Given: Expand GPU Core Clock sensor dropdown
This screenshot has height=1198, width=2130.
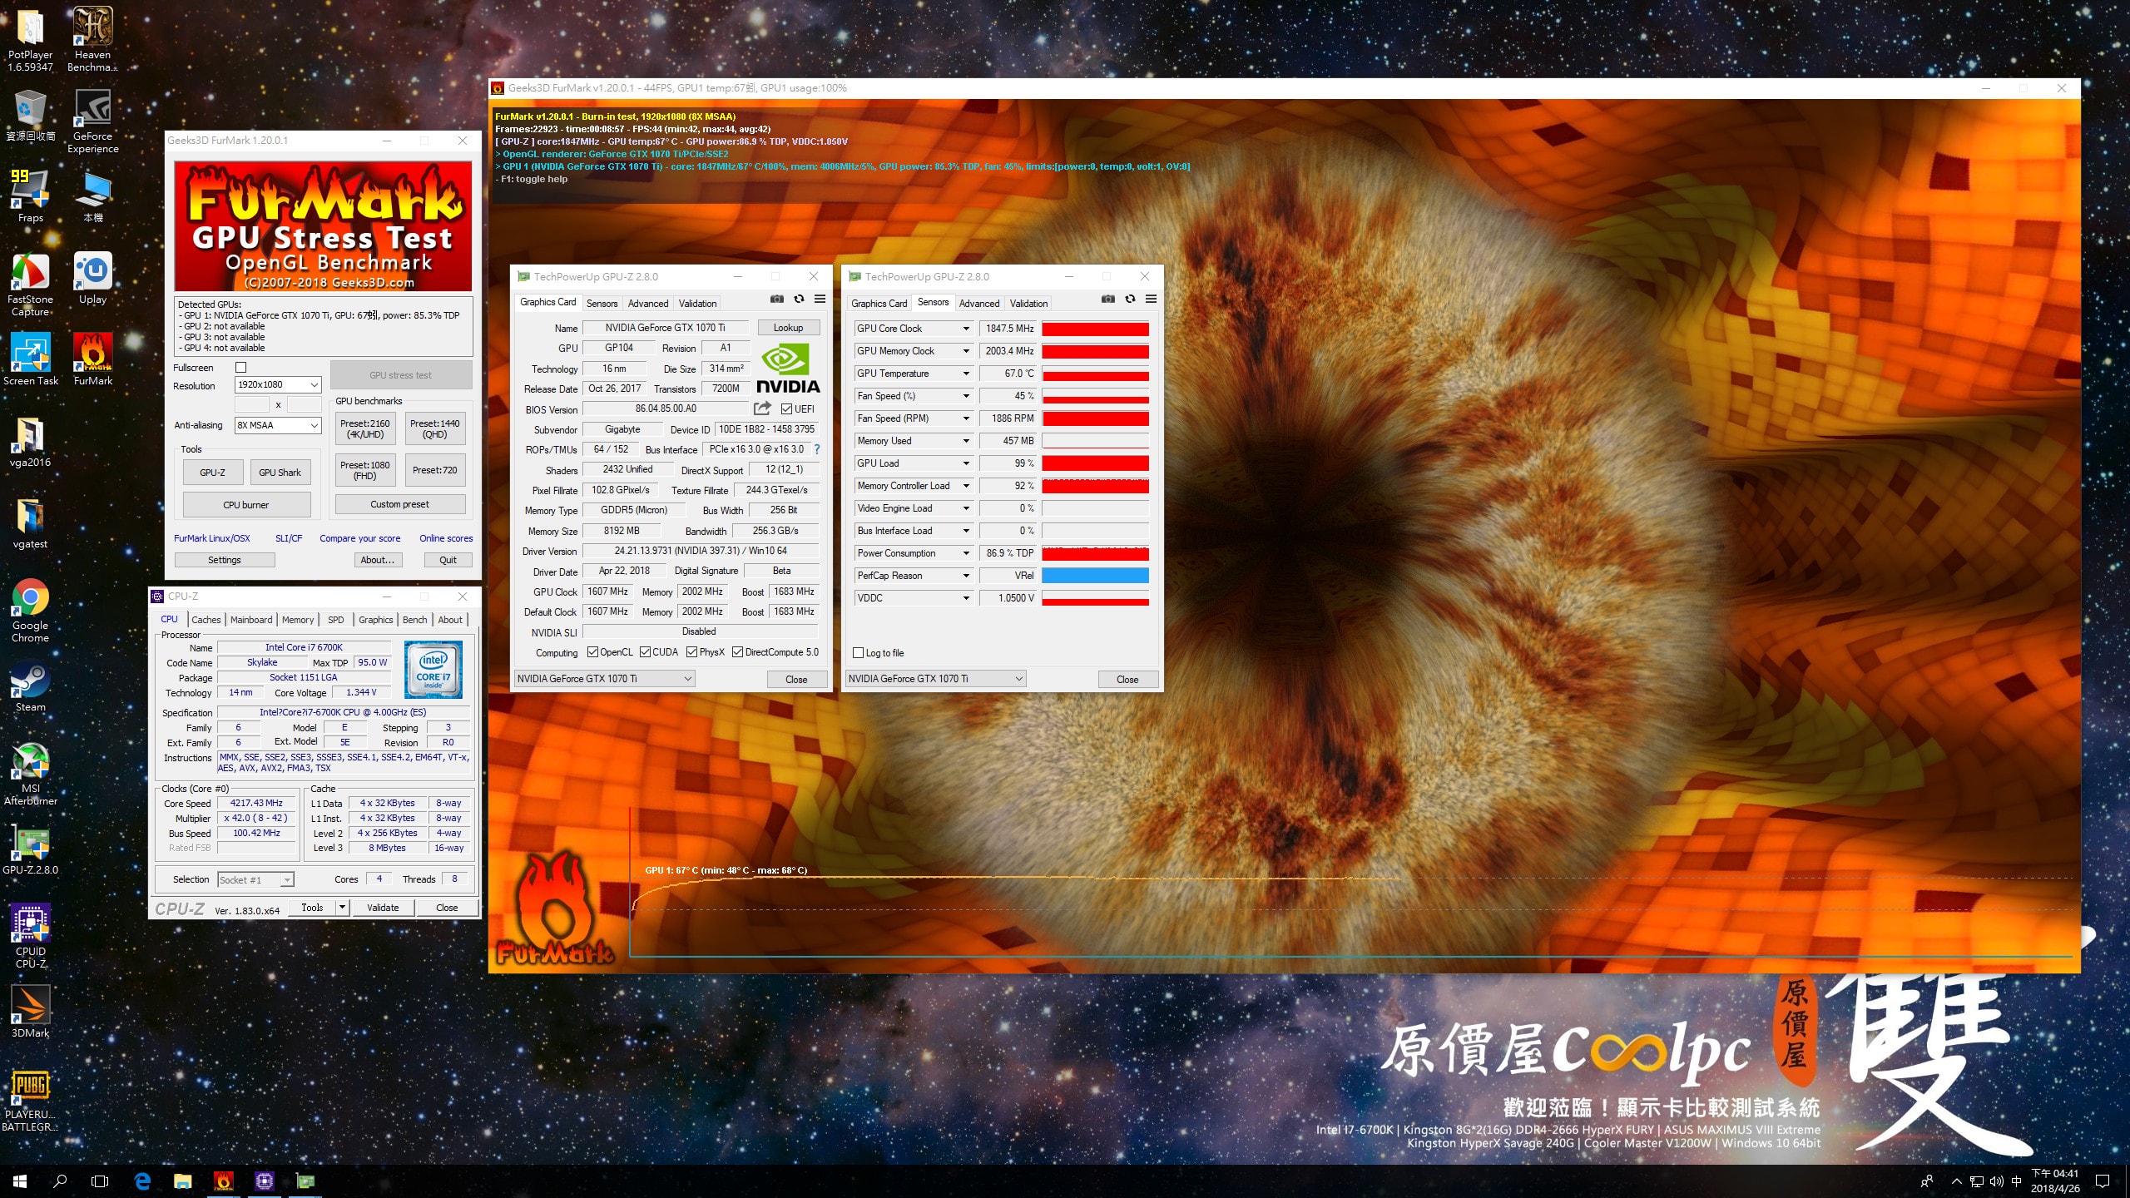Looking at the screenshot, I should coord(966,329).
